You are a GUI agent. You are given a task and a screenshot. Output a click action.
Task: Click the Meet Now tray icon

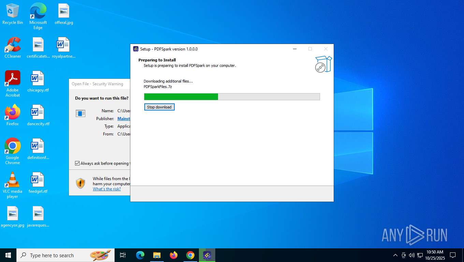click(404, 255)
